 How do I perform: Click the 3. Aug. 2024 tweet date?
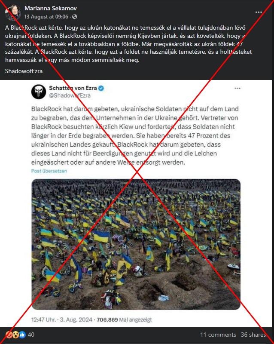[x=76, y=319]
